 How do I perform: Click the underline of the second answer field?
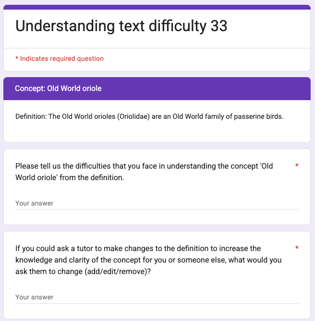point(157,303)
